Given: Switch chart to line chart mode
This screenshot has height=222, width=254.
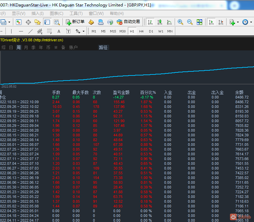Looking at the screenshot, I should coord(169,22).
